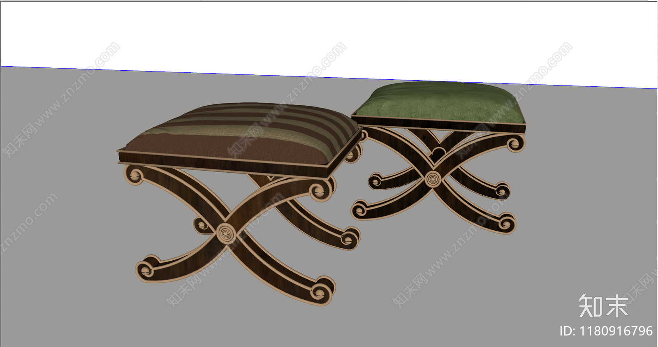Click the round center medallion on the right stool's legs
658x347 pixels.
point(433,179)
